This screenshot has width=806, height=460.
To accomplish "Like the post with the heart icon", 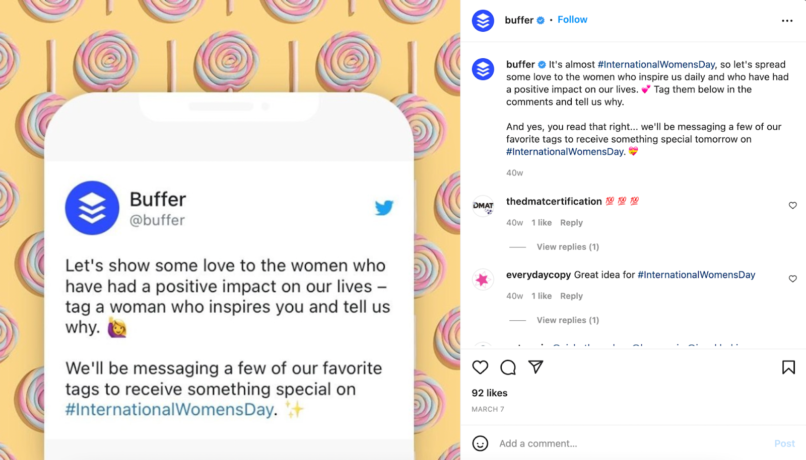I will click(480, 367).
